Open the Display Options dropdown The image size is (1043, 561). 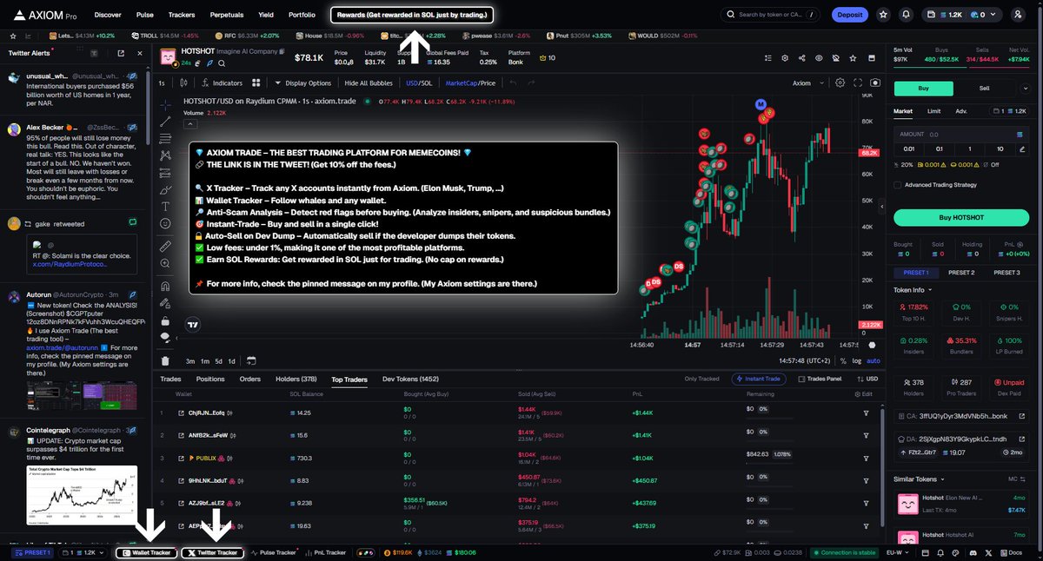pos(303,83)
